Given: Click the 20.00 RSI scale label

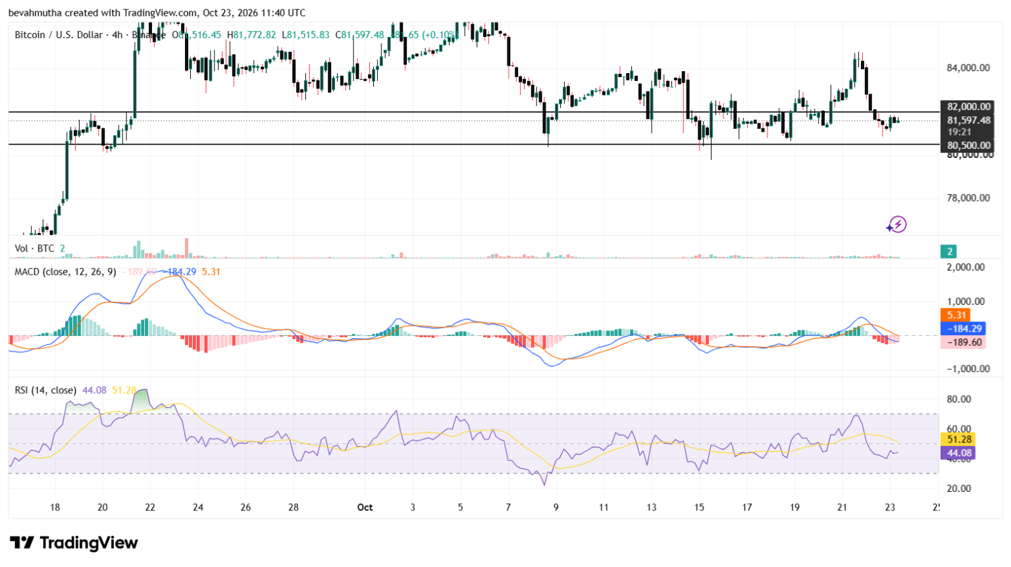Looking at the screenshot, I should [x=960, y=488].
